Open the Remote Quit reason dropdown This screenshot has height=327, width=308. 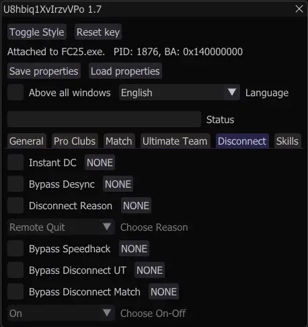[x=61, y=227]
